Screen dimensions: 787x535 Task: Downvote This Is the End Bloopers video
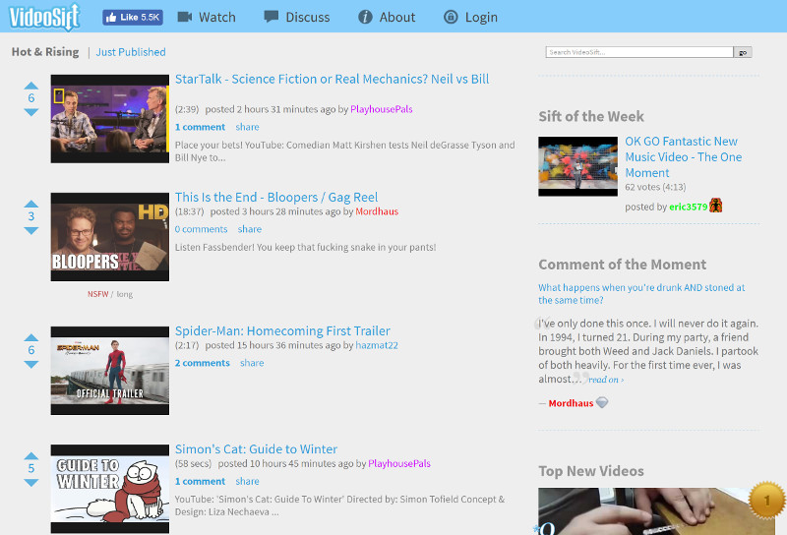point(31,230)
